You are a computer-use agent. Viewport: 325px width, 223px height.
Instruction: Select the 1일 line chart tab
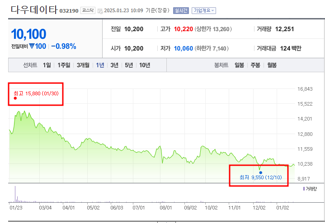point(47,65)
